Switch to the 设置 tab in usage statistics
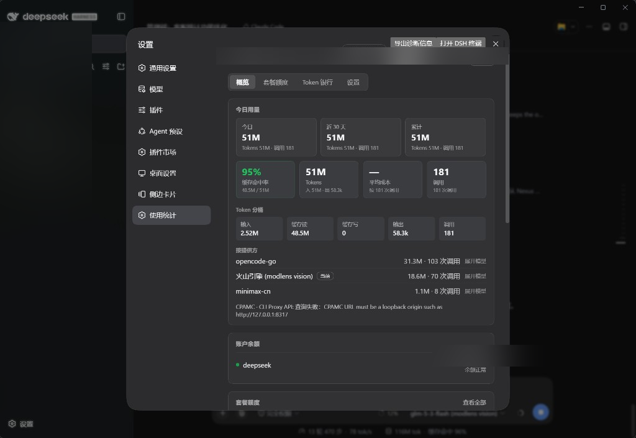 [353, 83]
